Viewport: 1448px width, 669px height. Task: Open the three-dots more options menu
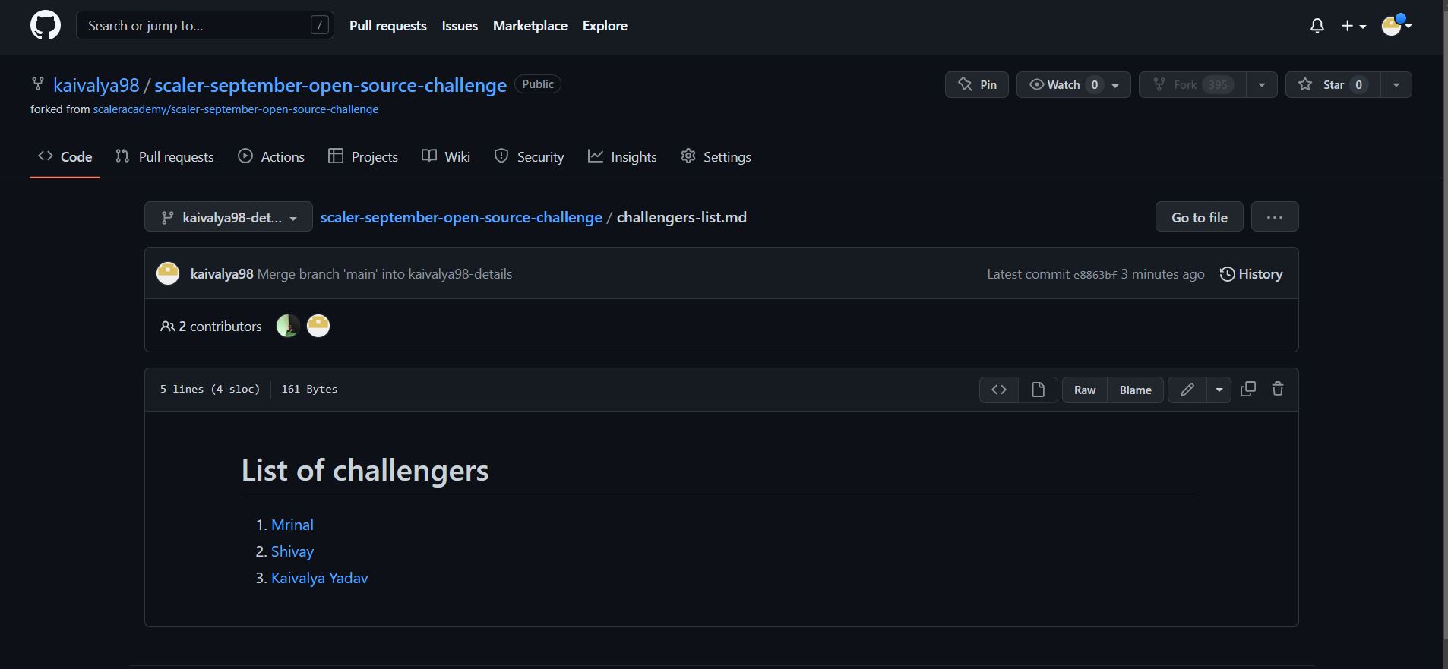1275,217
